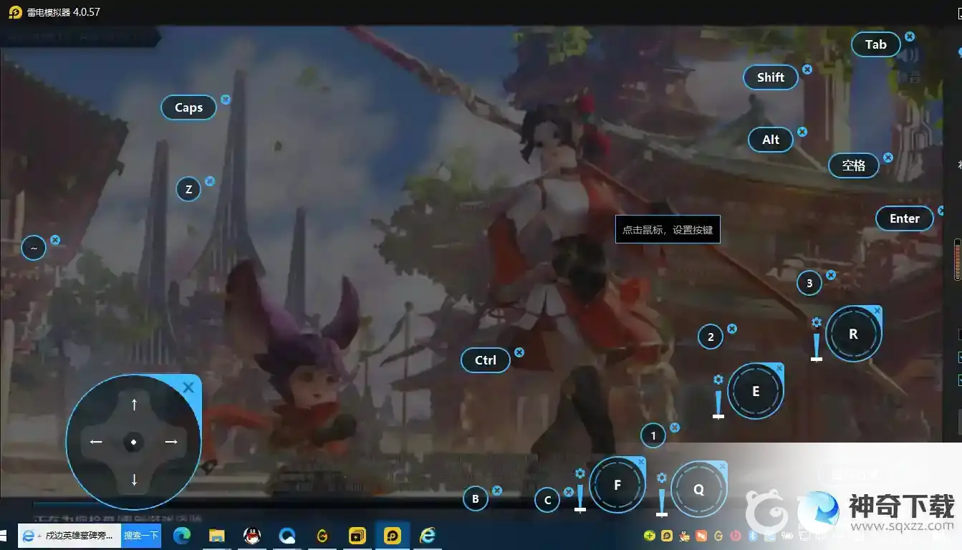
Task: Click the 雷电模拟器 logo in title bar
Action: [15, 12]
